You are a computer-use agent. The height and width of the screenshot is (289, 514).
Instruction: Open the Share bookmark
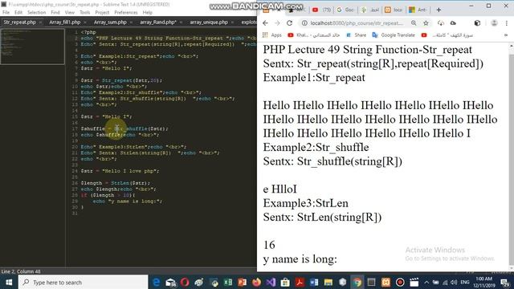point(356,35)
